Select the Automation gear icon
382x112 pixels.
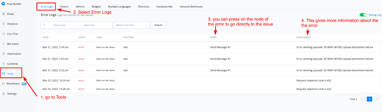coord(3,54)
